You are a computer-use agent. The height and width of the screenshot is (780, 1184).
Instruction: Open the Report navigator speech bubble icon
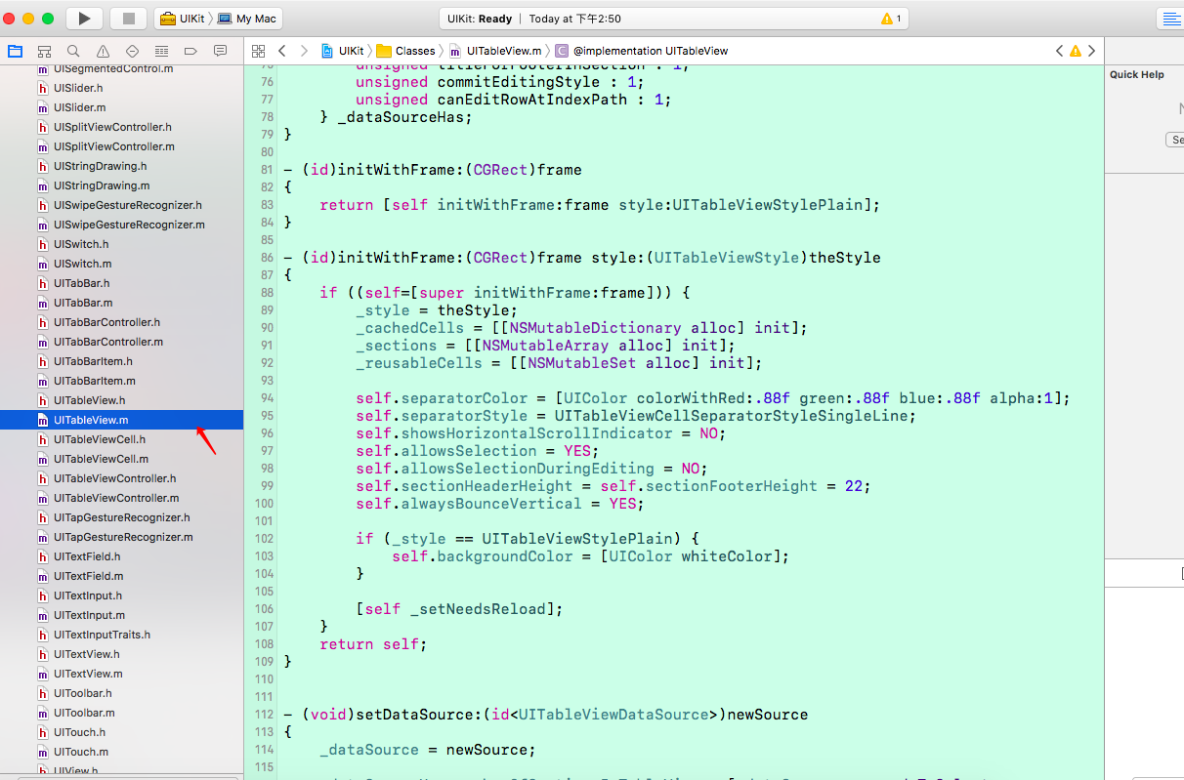[x=220, y=51]
